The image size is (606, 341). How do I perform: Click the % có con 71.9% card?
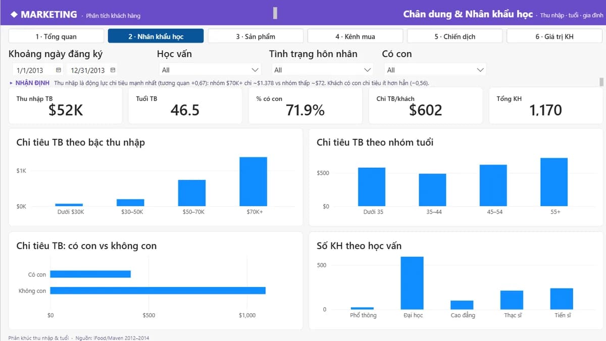click(306, 106)
